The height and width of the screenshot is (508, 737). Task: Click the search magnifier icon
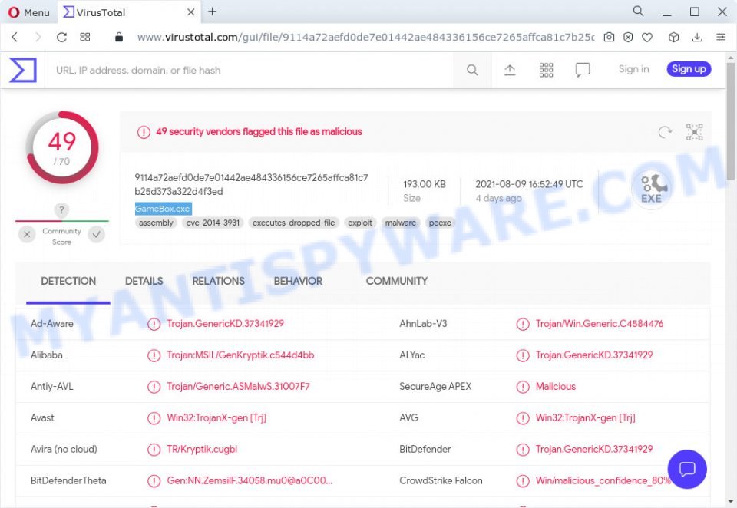coord(472,70)
